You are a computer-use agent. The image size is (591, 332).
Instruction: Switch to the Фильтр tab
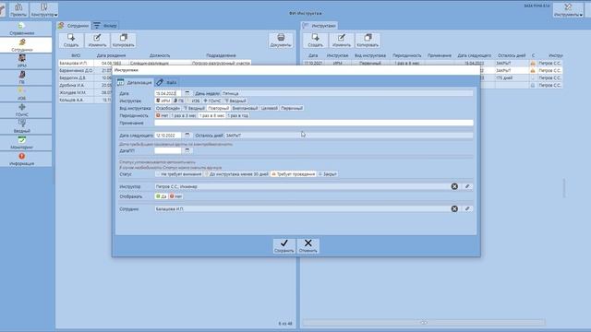pyautogui.click(x=105, y=26)
